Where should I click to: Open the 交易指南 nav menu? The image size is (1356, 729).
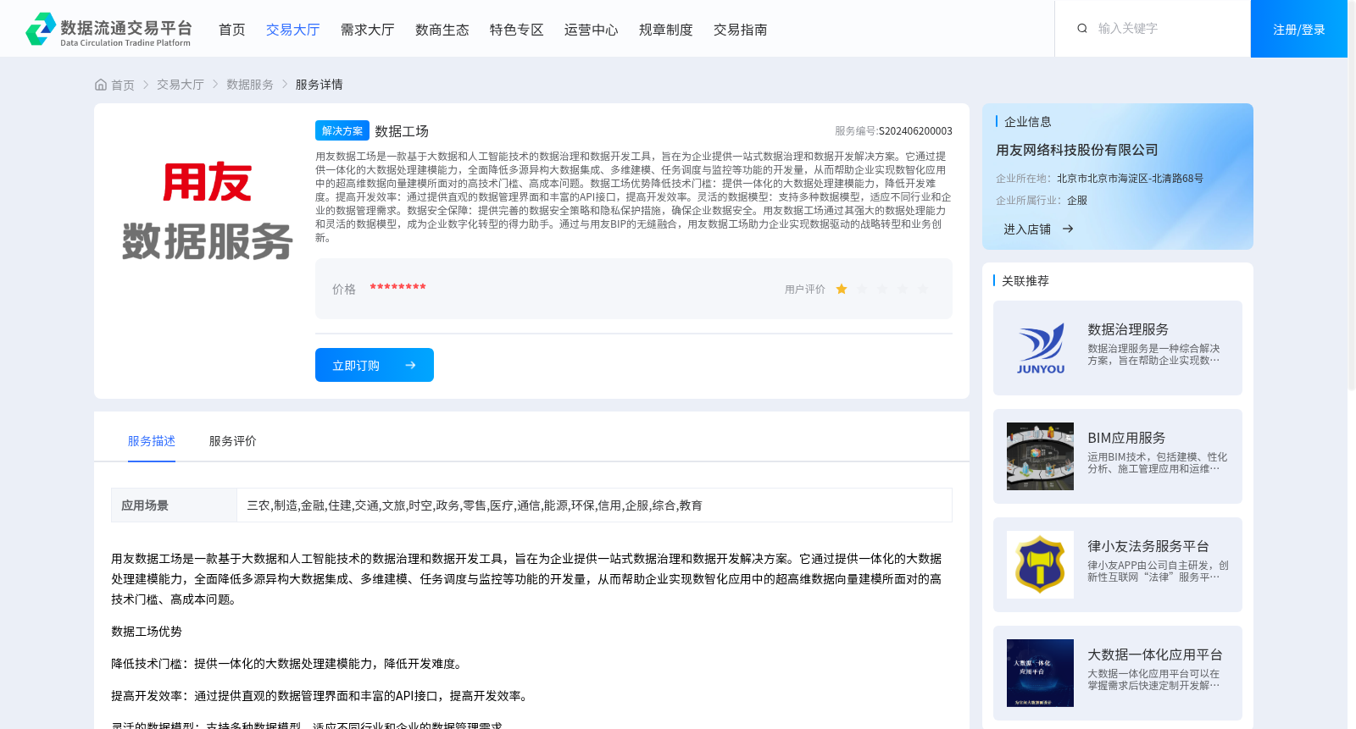741,30
